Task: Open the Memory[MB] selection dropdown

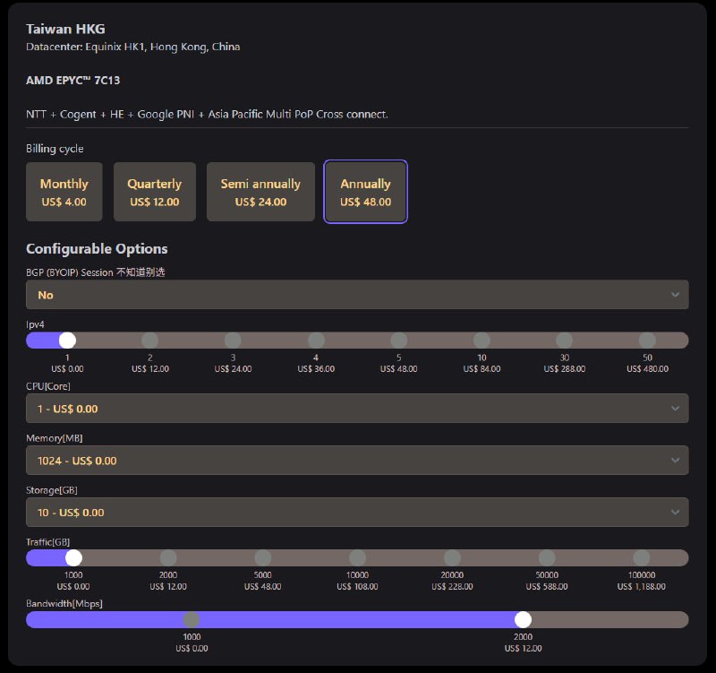Action: tap(356, 461)
